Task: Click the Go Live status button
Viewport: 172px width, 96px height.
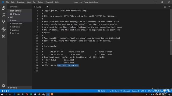Action: coord(102,91)
